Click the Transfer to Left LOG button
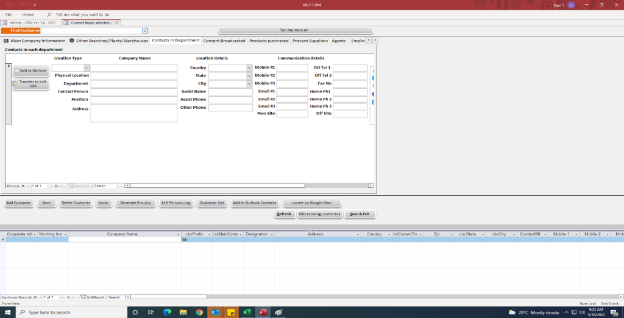 tap(30, 84)
